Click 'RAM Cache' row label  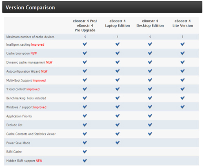pyautogui.click(x=14, y=152)
